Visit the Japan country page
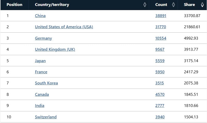The width and height of the screenshot is (207, 123). pyautogui.click(x=40, y=61)
